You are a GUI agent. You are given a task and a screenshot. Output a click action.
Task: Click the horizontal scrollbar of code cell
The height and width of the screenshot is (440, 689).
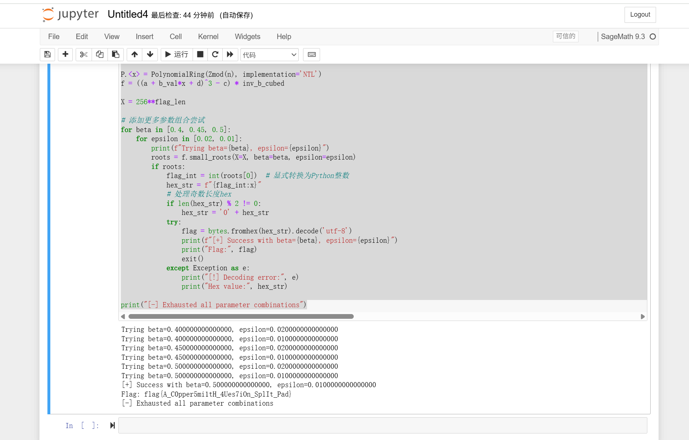pyautogui.click(x=241, y=317)
